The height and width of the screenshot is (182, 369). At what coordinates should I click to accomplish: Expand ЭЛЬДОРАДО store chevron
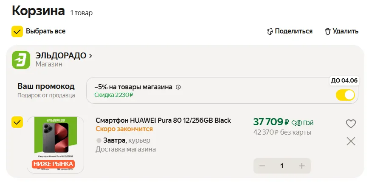91,55
